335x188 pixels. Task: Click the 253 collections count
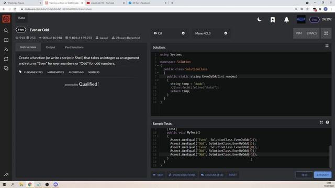[31, 38]
